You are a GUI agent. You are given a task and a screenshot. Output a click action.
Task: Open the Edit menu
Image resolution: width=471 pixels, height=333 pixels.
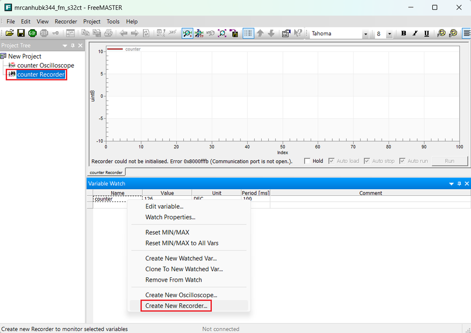coord(25,22)
